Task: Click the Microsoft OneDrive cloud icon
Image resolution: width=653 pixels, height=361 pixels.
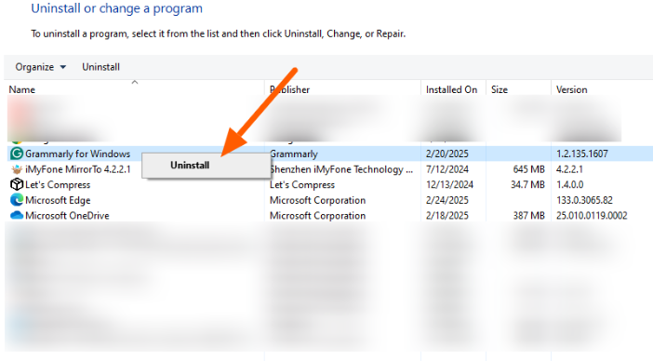Action: pos(17,215)
